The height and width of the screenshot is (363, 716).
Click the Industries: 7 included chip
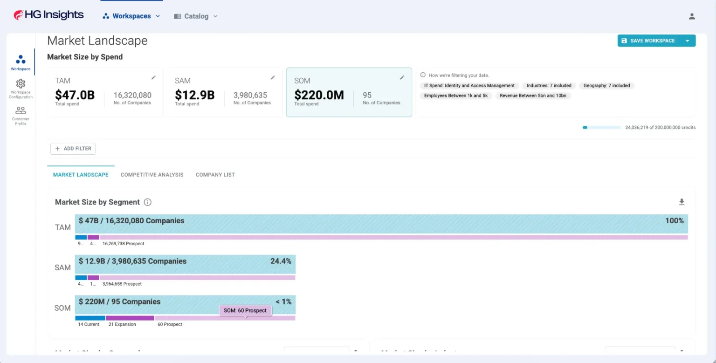(549, 86)
